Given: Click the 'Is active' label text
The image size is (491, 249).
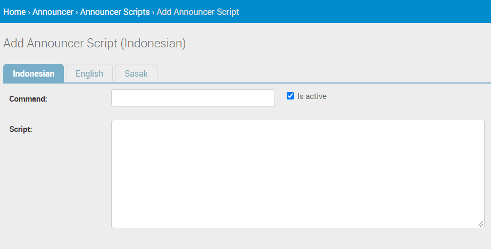Looking at the screenshot, I should pyautogui.click(x=312, y=96).
